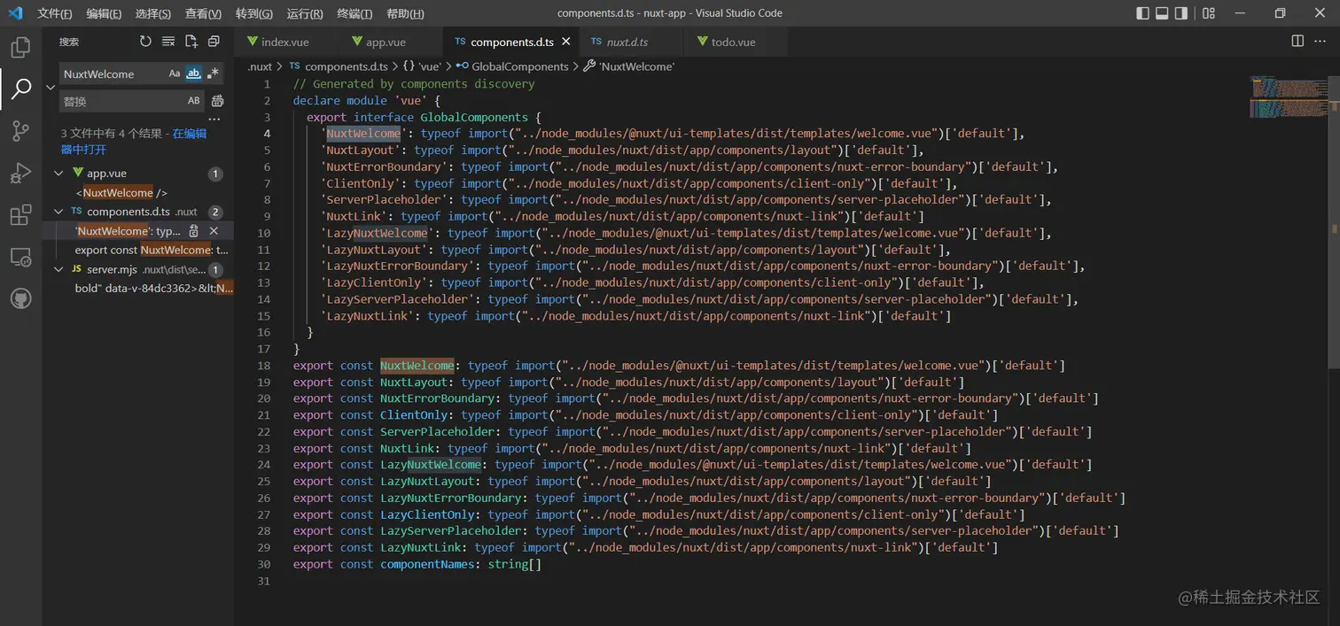
Task: Toggle Match Whole Word in search box
Action: (x=193, y=73)
